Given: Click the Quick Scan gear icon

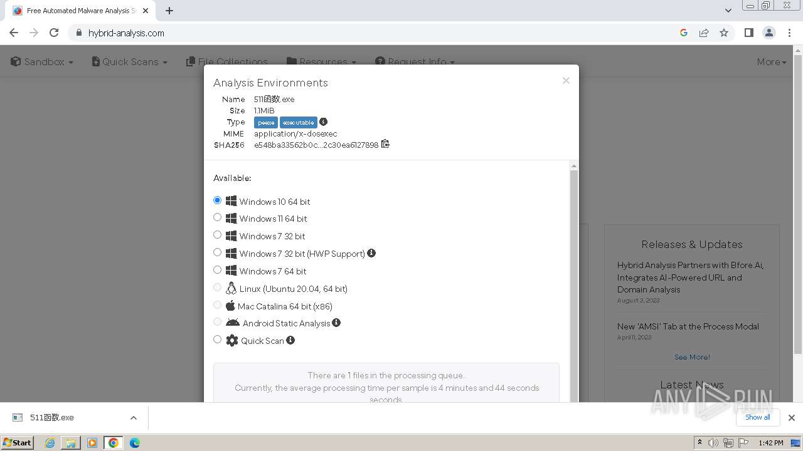Looking at the screenshot, I should (232, 340).
